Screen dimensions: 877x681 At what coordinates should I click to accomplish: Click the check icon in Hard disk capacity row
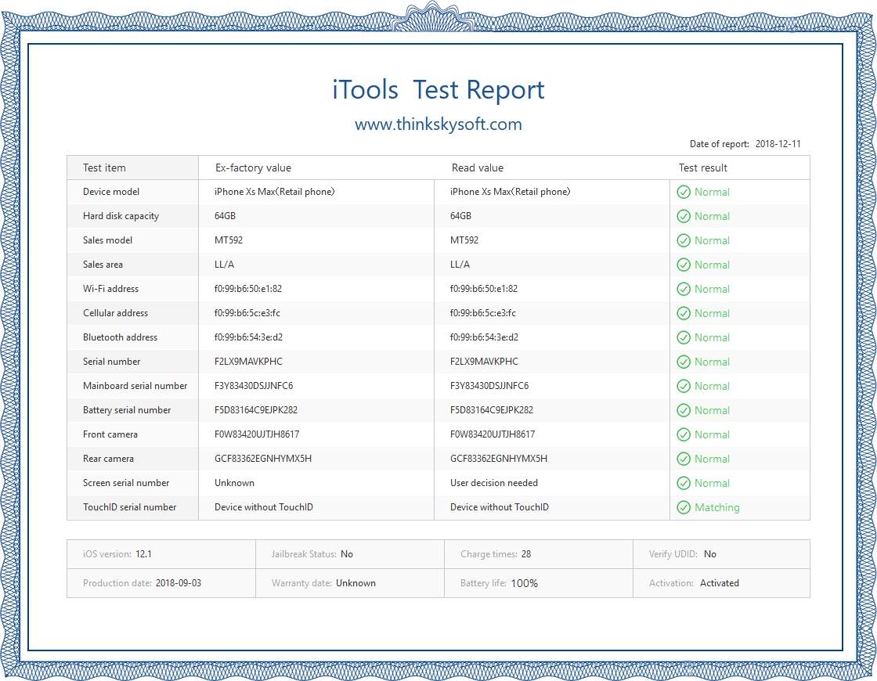[684, 216]
